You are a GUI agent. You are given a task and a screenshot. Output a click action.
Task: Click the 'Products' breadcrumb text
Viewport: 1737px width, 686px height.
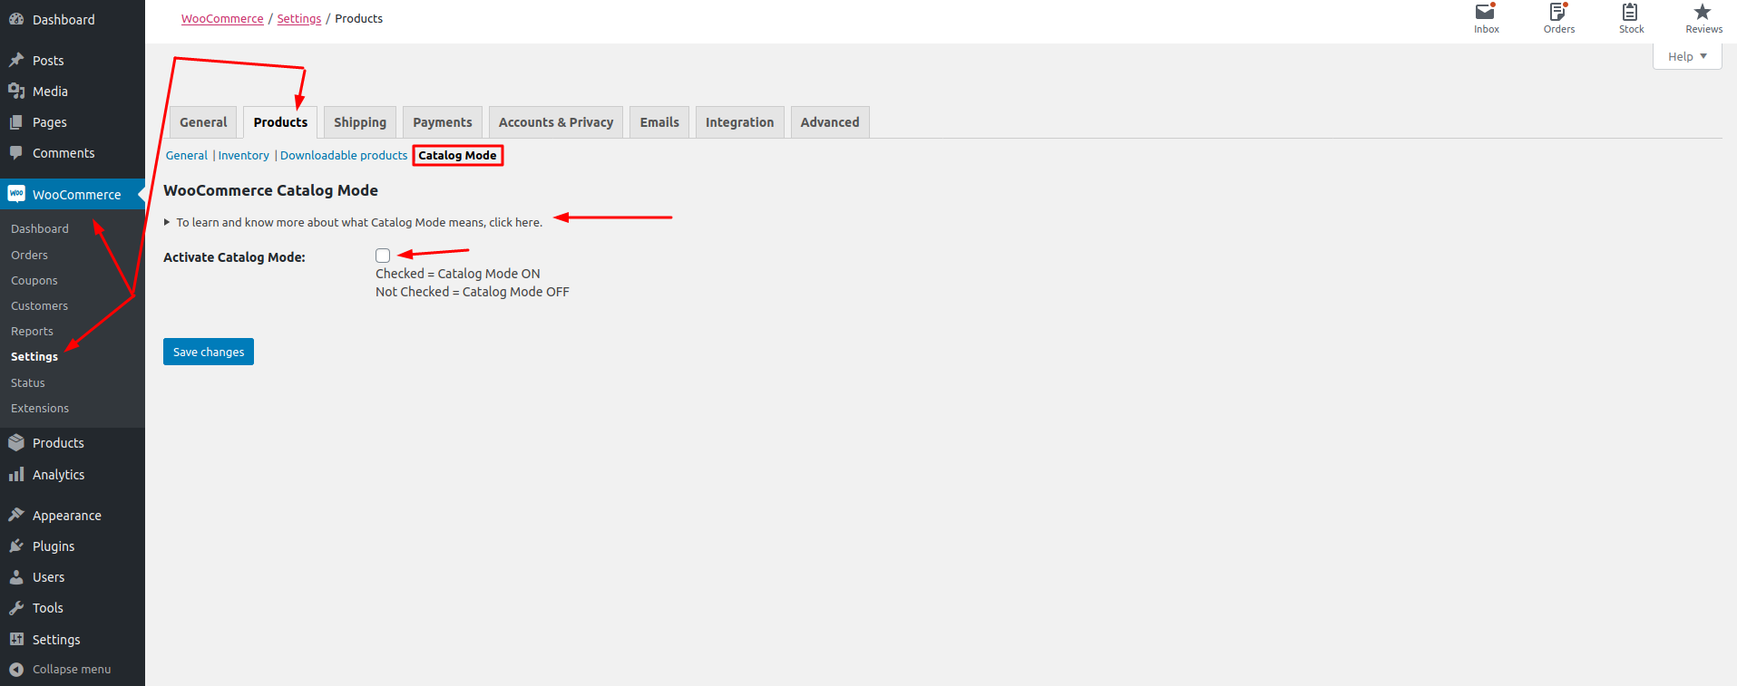358,18
